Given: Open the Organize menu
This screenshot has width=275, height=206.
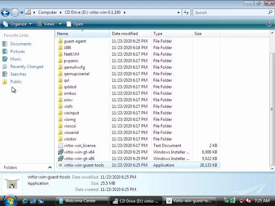Looking at the screenshot, I should [x=18, y=24].
